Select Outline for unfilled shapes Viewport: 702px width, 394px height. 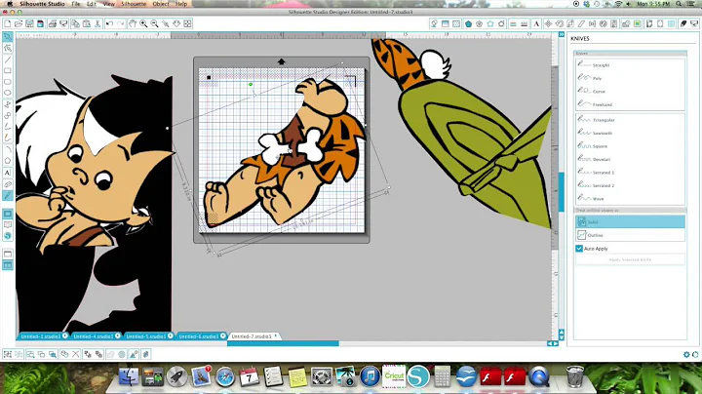[630, 235]
